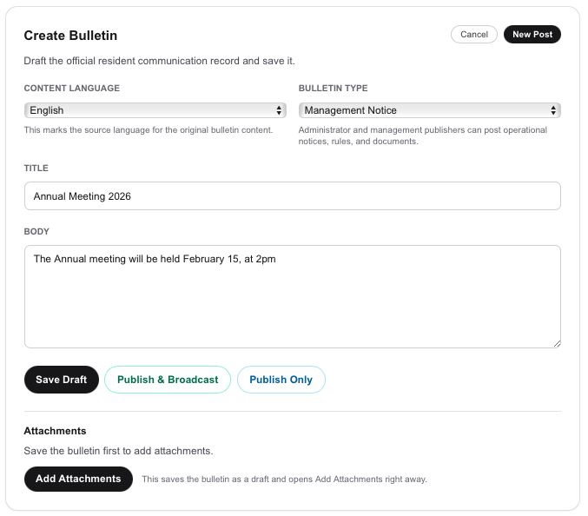
Task: Open the Bulletin Type dropdown
Action: point(430,110)
